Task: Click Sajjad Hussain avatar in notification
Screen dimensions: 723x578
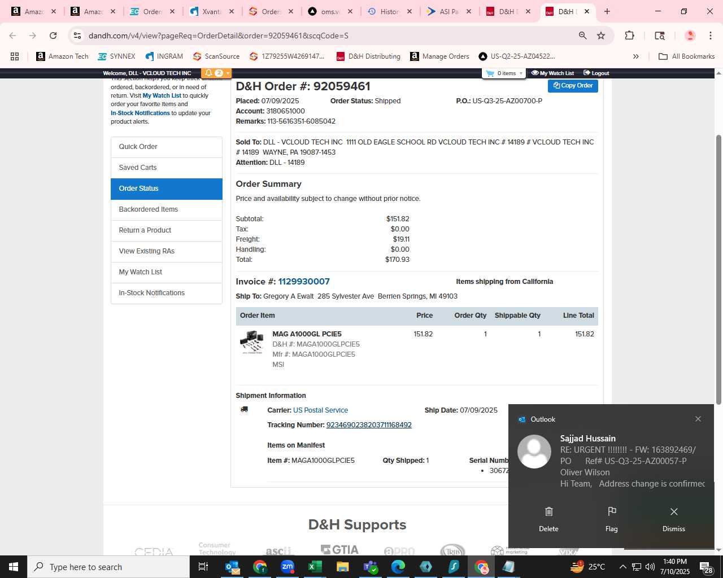Action: [534, 452]
